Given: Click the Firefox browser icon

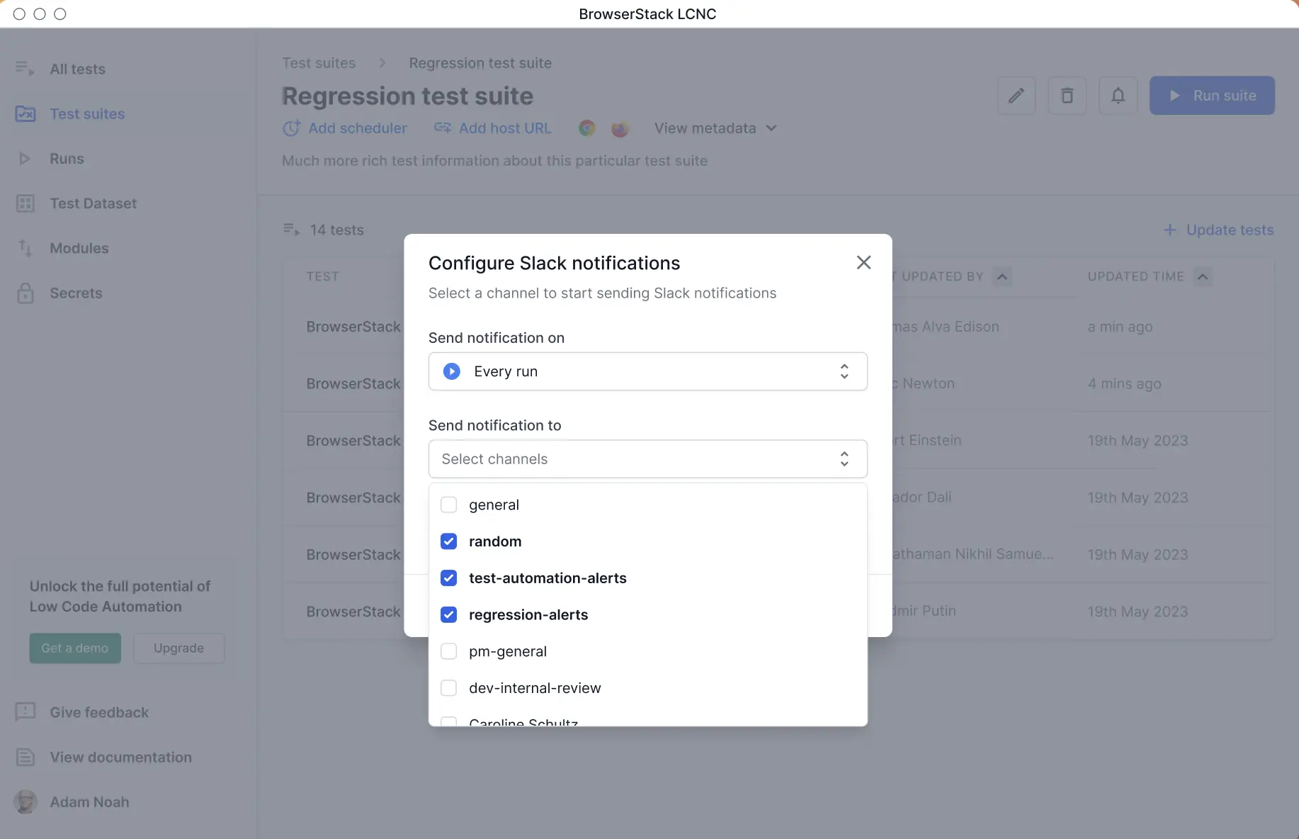Looking at the screenshot, I should pos(620,128).
